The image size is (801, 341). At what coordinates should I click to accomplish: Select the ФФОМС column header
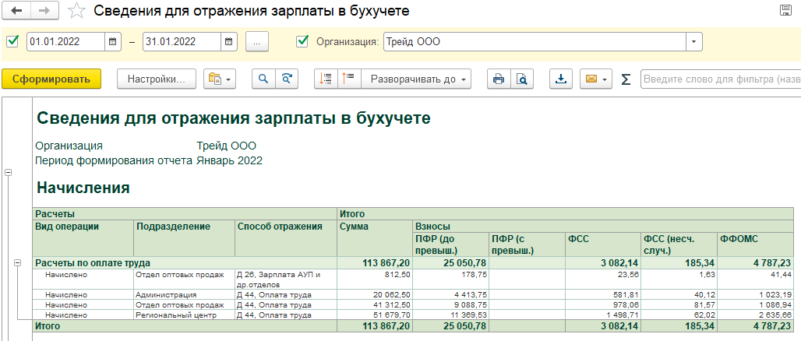(x=756, y=244)
